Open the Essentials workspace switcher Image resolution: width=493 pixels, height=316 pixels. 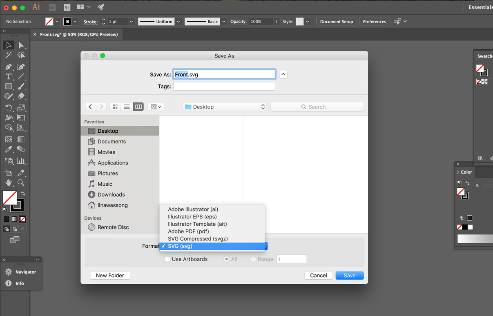[480, 7]
